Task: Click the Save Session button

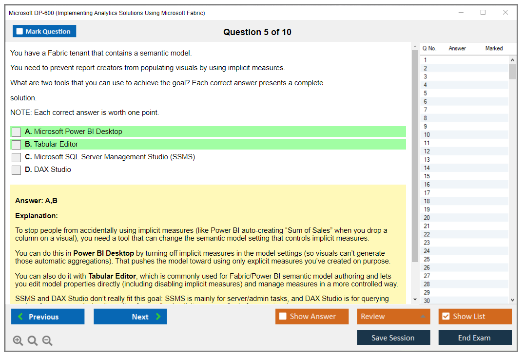Action: [x=393, y=338]
